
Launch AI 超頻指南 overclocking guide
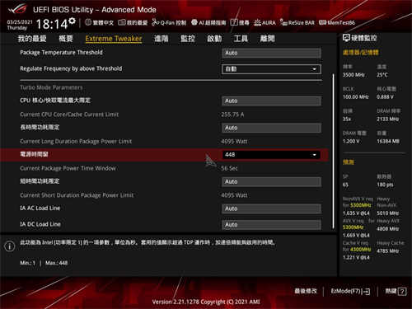pos(208,22)
